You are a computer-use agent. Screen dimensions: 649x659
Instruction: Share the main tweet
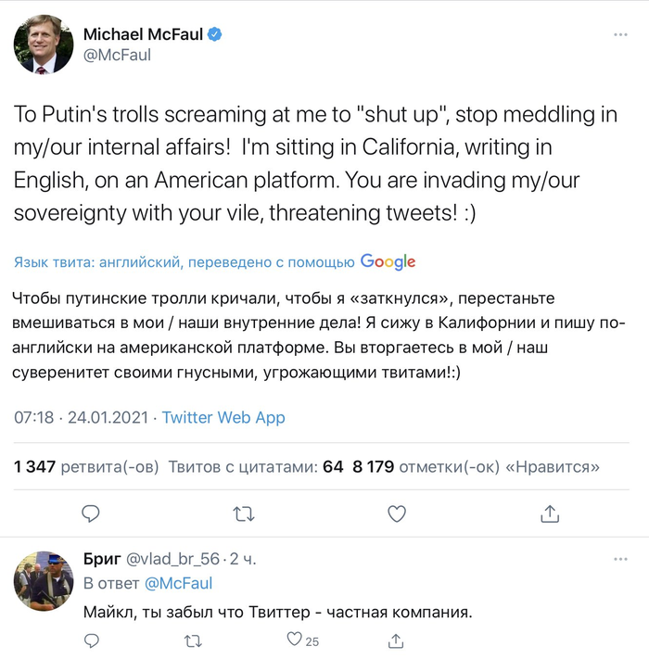click(549, 513)
